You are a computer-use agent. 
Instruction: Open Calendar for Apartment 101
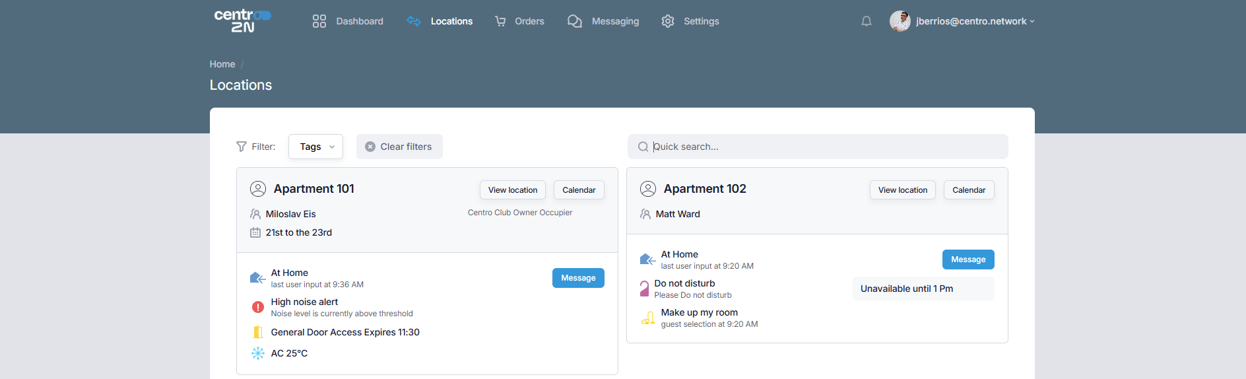(x=579, y=189)
